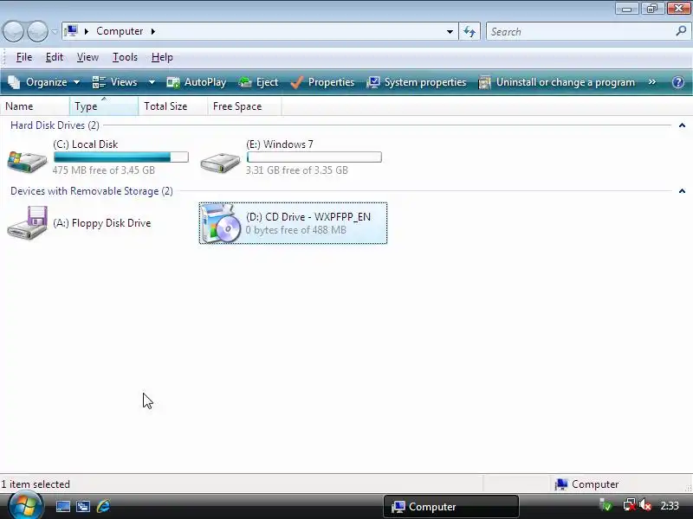This screenshot has width=693, height=519.
Task: Click the (A:) Floppy Disk Drive label
Action: [x=102, y=223]
